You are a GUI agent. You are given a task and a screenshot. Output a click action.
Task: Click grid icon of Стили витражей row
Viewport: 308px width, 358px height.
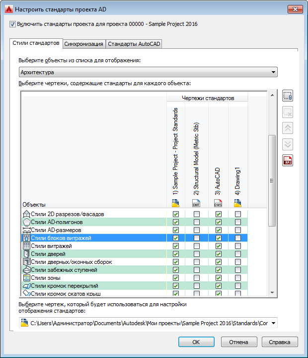point(26,246)
